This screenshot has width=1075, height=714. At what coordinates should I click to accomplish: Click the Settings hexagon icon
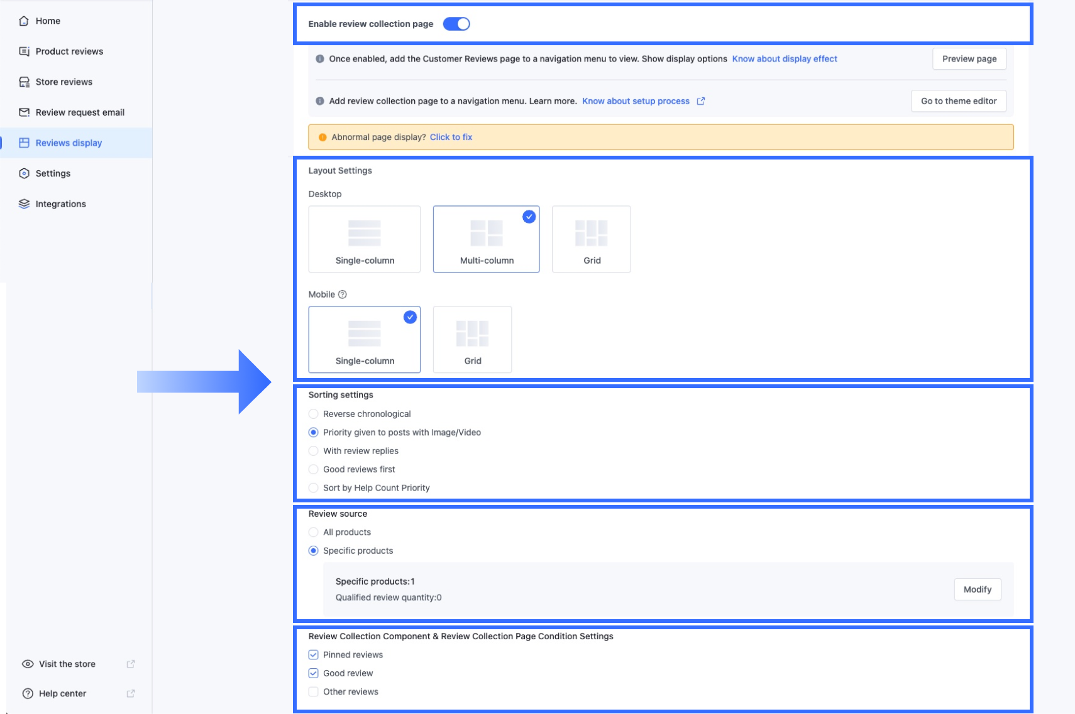click(x=24, y=173)
